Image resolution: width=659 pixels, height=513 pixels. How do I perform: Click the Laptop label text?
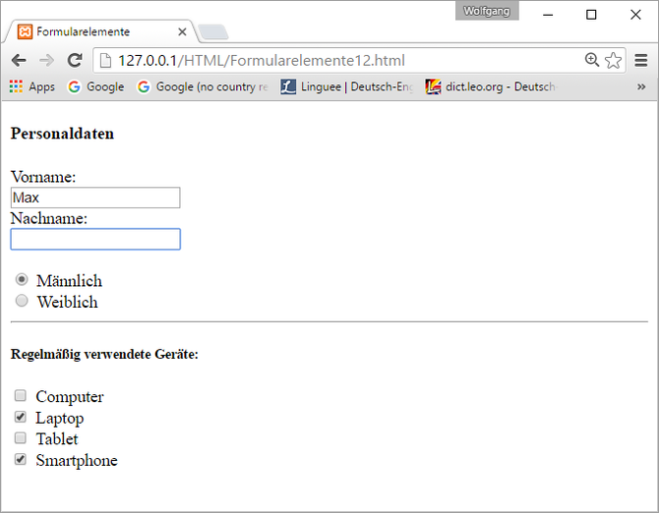[60, 419]
